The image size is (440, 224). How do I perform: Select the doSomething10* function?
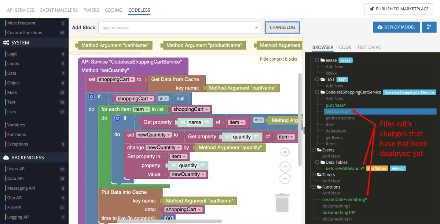point(338,212)
